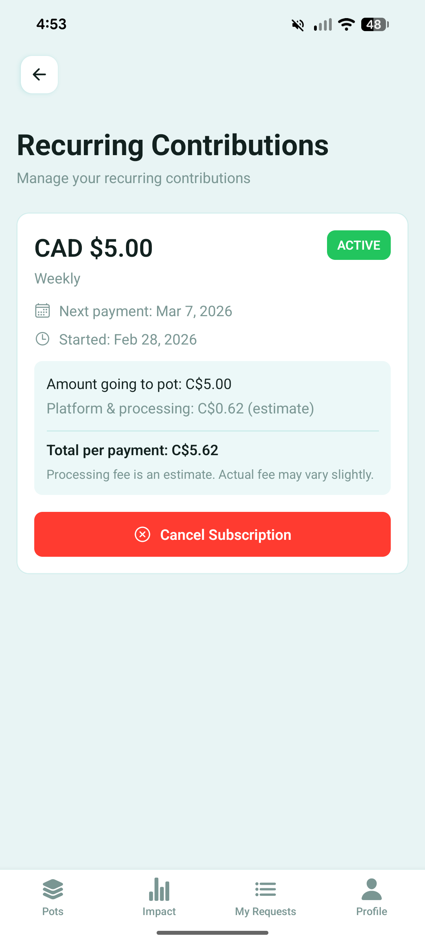Tap the battery indicator showing 48
The height and width of the screenshot is (945, 425).
(x=375, y=24)
